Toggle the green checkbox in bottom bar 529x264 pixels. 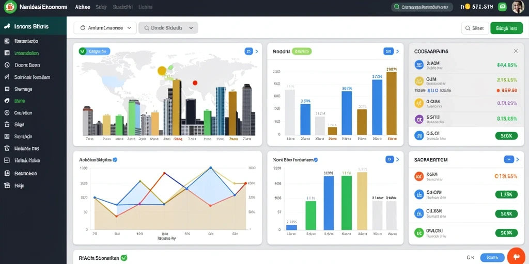pos(124,258)
